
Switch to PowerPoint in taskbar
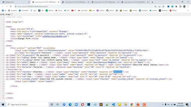(x=138, y=104)
